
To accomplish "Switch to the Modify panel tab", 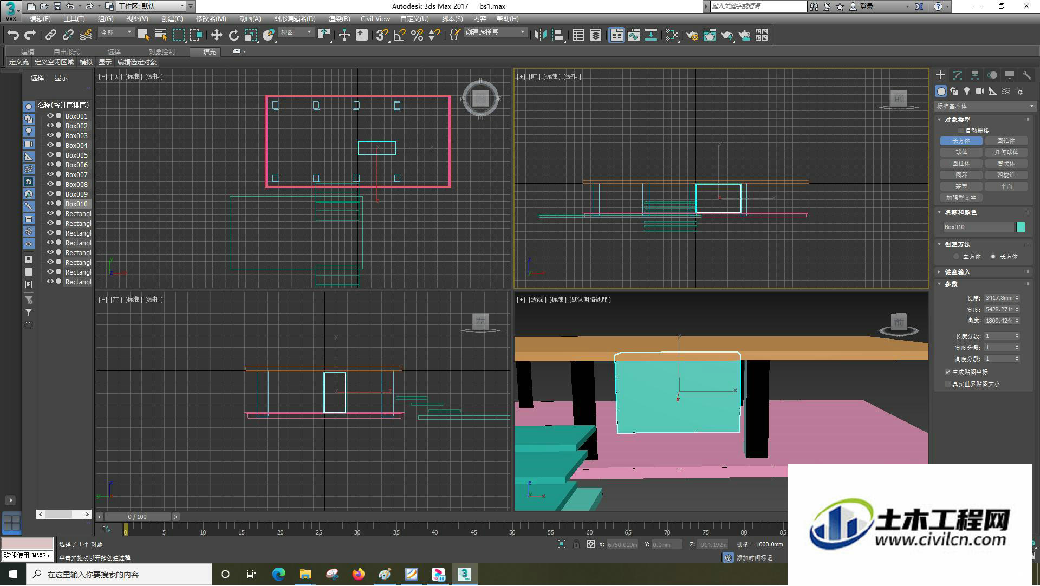I will click(x=957, y=75).
